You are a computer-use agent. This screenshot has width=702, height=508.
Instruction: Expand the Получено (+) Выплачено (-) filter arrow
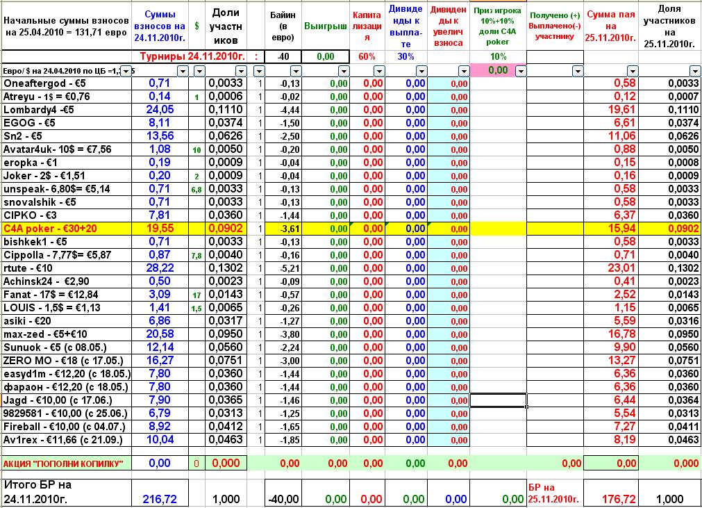pyautogui.click(x=578, y=71)
